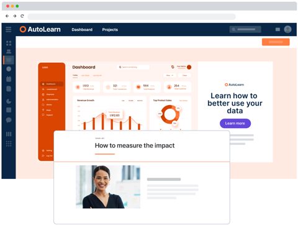The image size is (298, 225).
Task: Reload the page with the browser refresh icon
Action: (x=22, y=16)
